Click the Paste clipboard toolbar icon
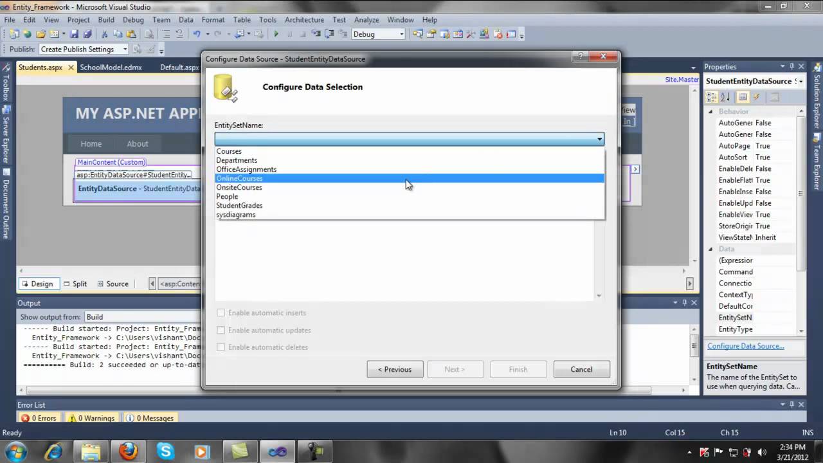The height and width of the screenshot is (463, 823). tap(132, 34)
